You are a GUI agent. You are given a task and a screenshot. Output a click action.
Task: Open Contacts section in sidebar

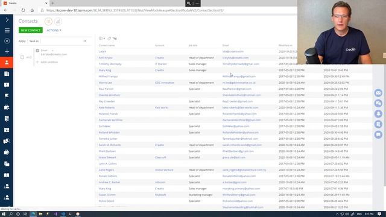pos(7,63)
